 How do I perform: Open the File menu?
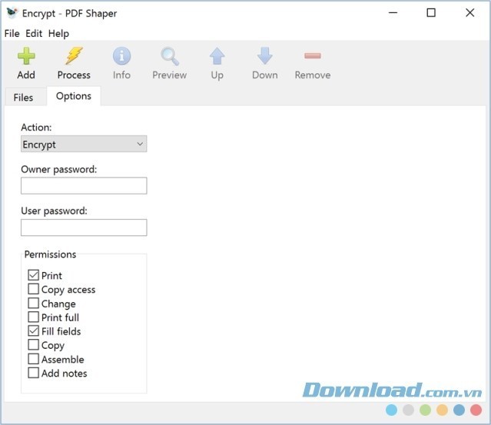tap(12, 34)
